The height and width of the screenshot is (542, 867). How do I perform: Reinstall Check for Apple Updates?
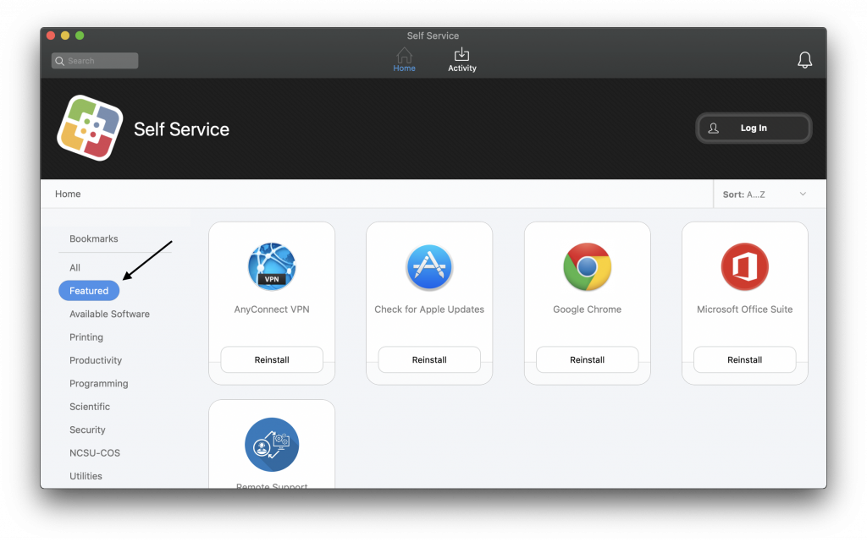pyautogui.click(x=429, y=360)
